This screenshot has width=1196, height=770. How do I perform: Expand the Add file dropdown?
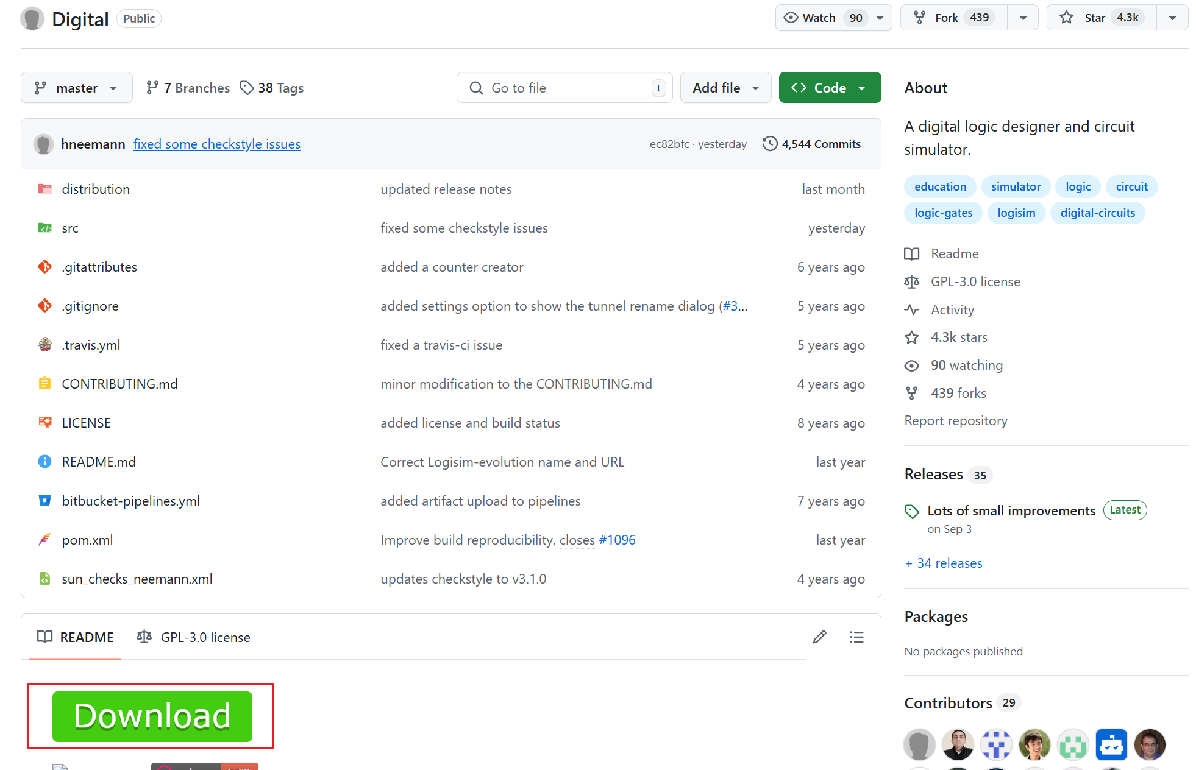(x=725, y=88)
